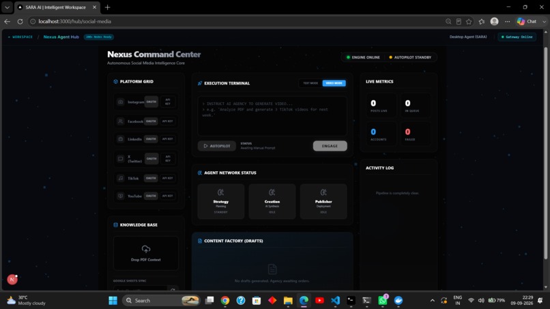Open the tab search dropdown arrow
The width and height of the screenshot is (550, 309).
[7, 8]
